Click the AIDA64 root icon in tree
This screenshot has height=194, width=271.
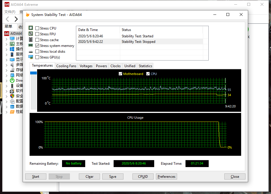click(7, 34)
